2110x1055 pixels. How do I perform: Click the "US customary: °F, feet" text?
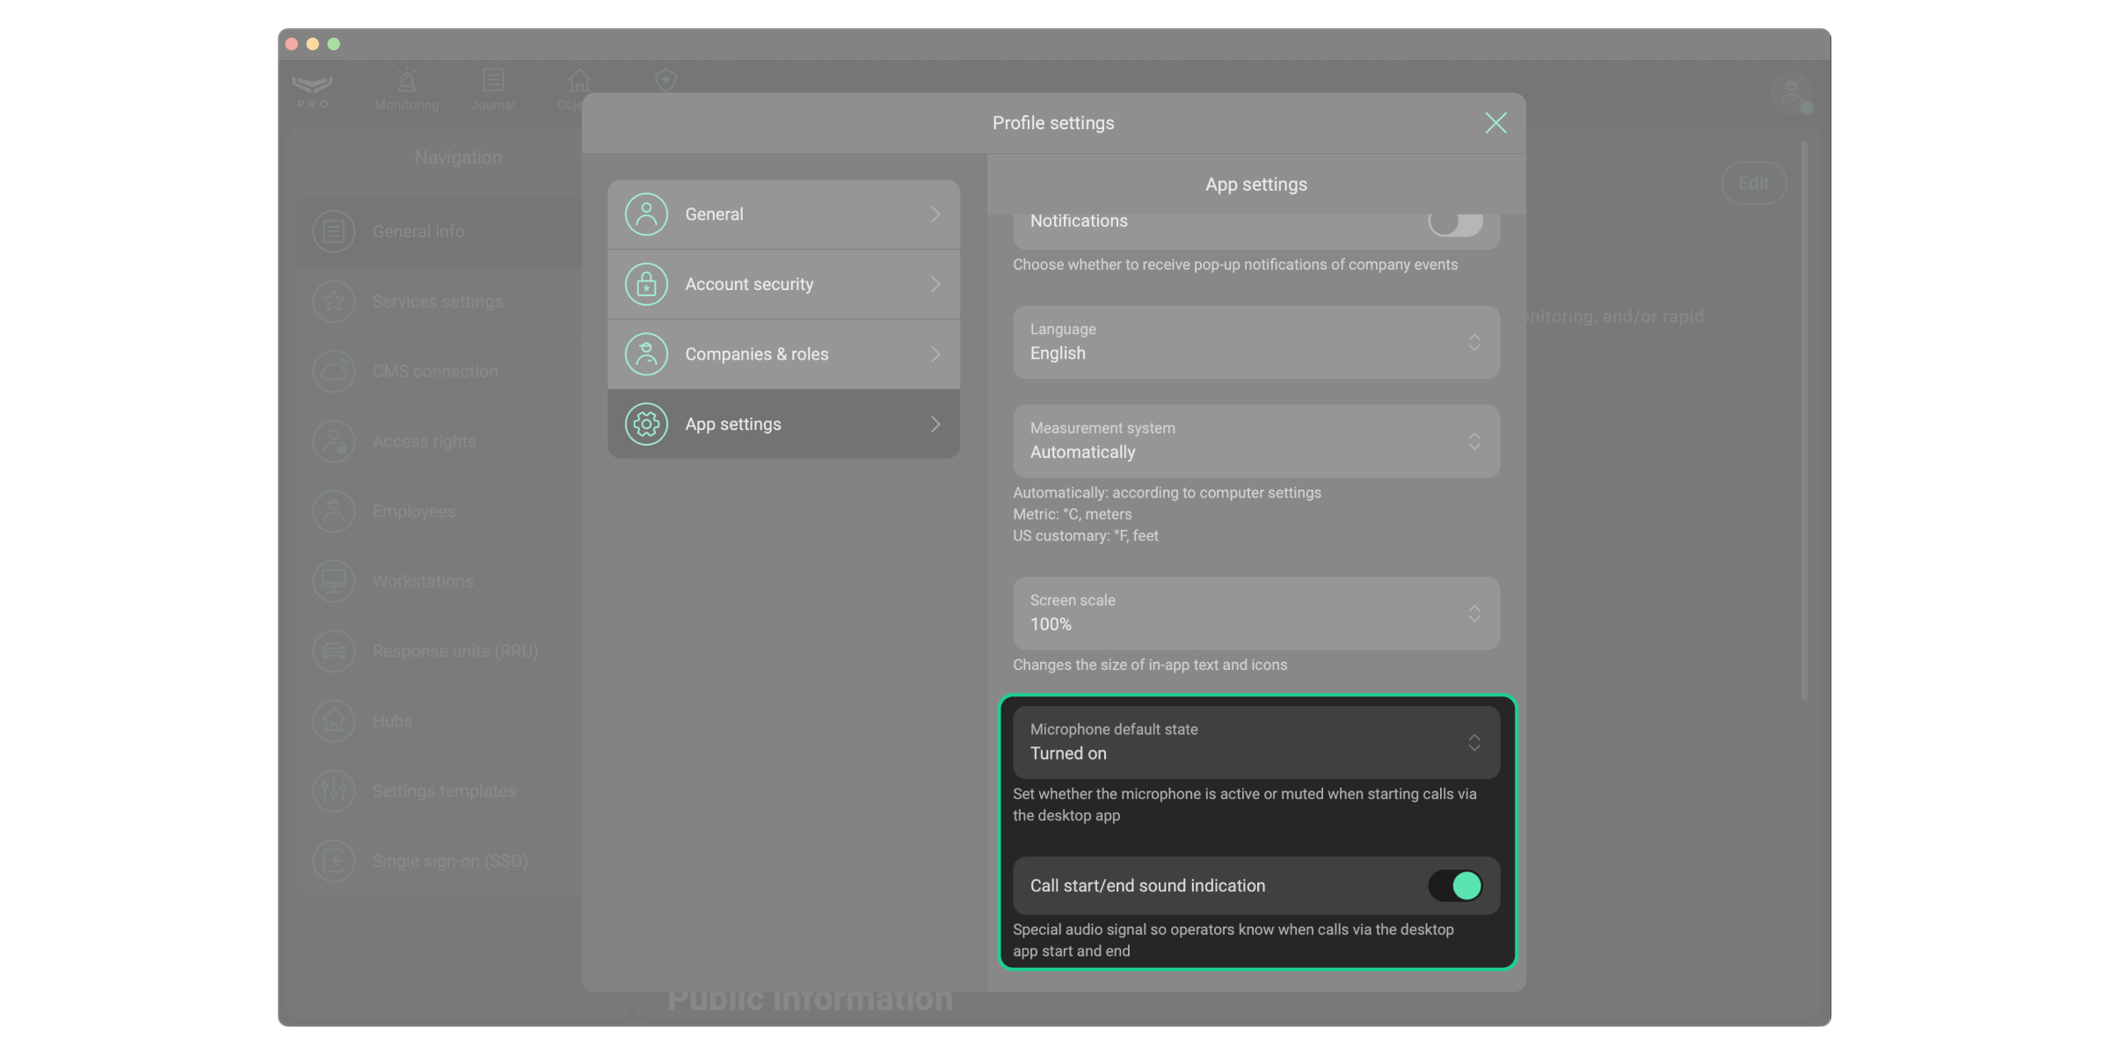[x=1086, y=536]
